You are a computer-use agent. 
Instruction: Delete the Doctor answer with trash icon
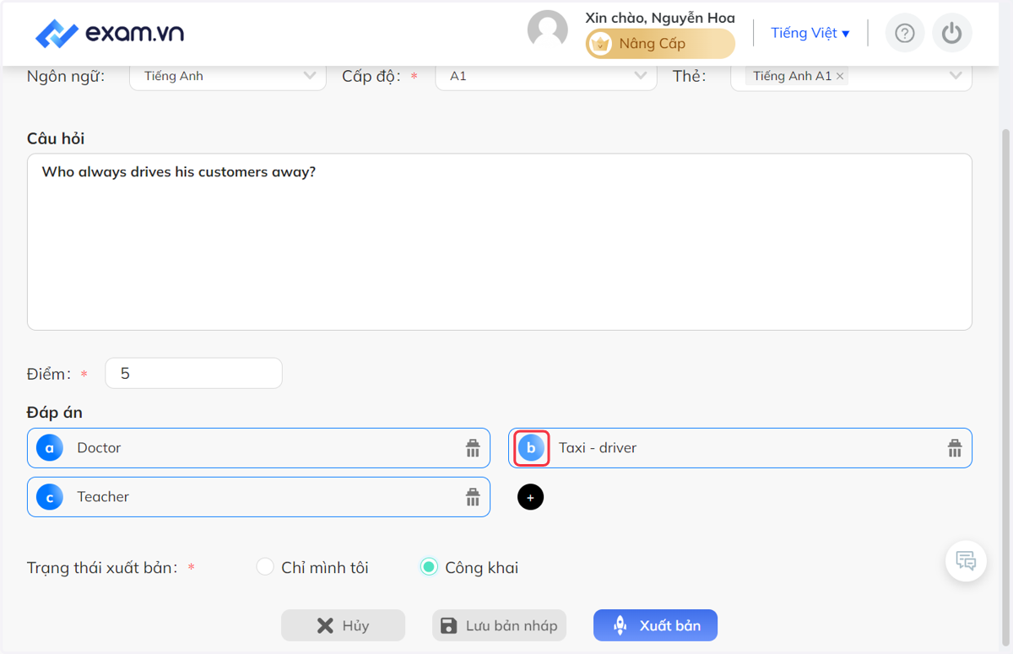coord(473,448)
